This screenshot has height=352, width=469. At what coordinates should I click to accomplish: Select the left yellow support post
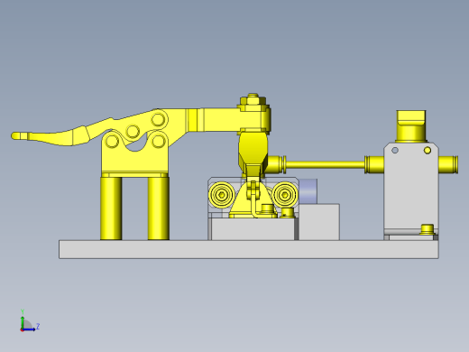click(111, 208)
